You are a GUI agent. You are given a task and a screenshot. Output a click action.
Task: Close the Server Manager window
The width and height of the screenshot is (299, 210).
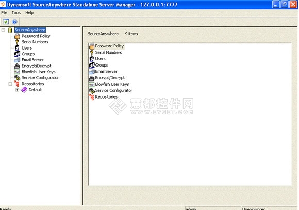(x=293, y=5)
